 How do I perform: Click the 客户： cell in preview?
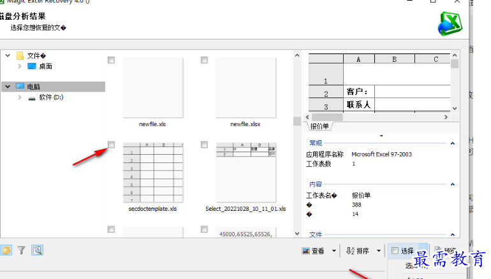pos(359,92)
